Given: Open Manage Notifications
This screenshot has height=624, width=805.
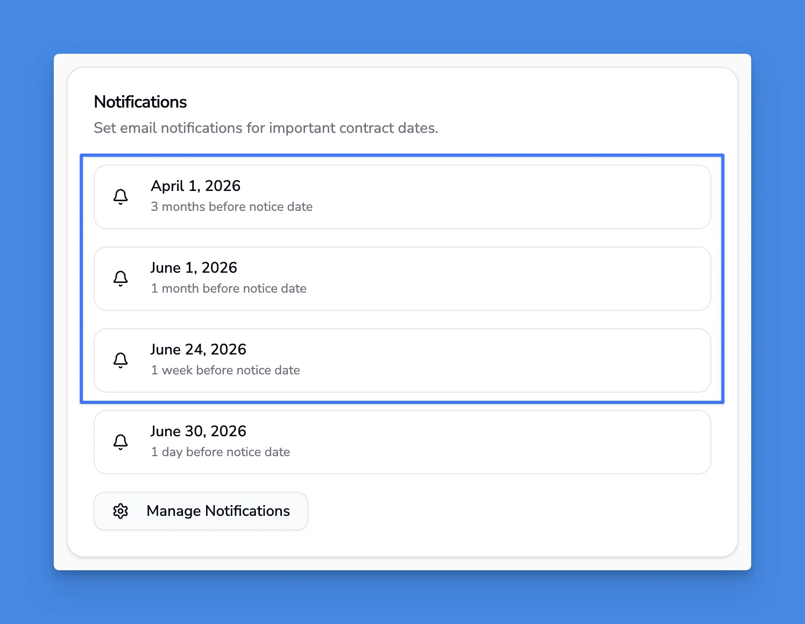Looking at the screenshot, I should click(x=201, y=511).
